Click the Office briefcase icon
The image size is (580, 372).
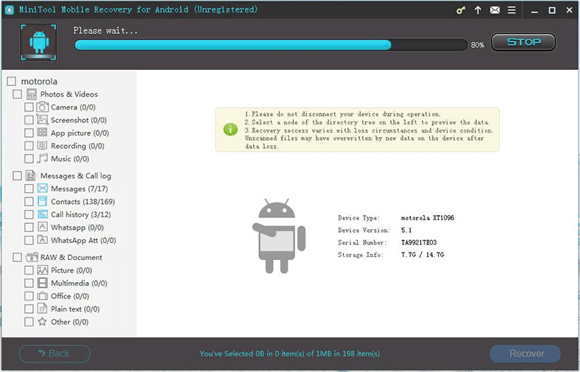click(43, 295)
